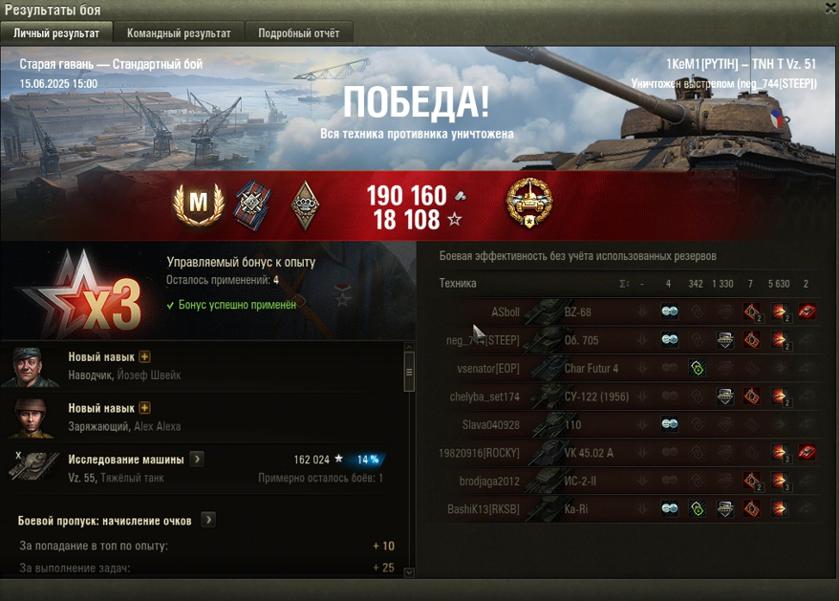Screen dimensions: 839x601
Task: Click the crossed-ribbon award medal icon
Action: 252,205
